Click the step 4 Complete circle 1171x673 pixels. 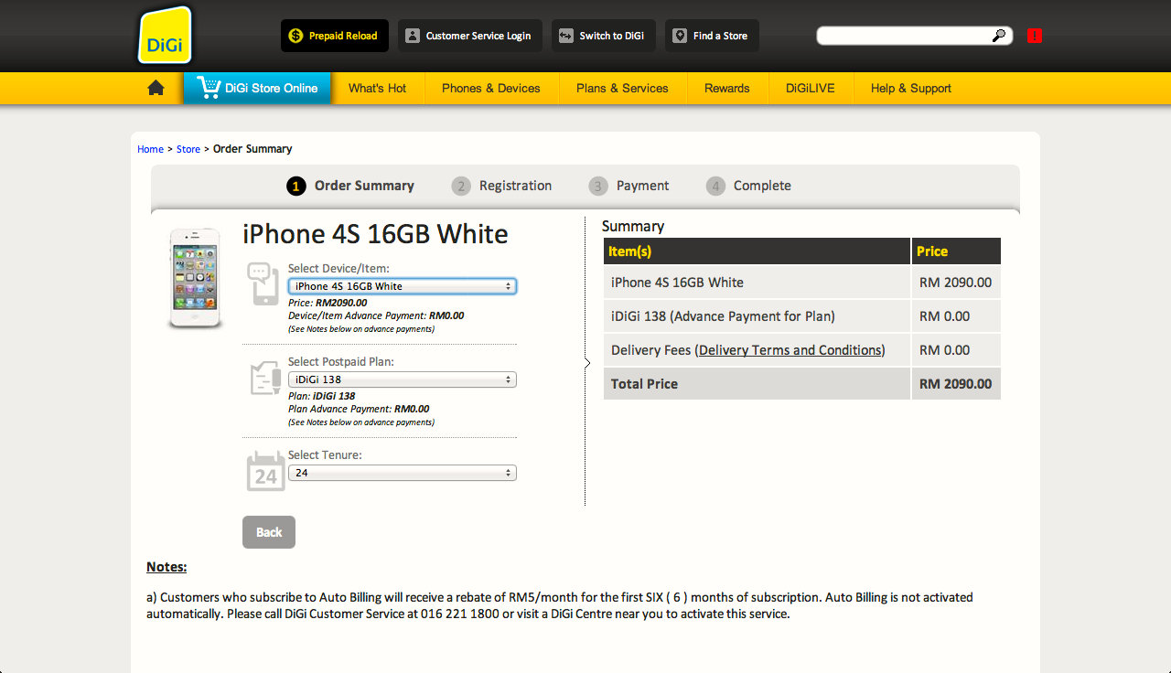coord(715,187)
